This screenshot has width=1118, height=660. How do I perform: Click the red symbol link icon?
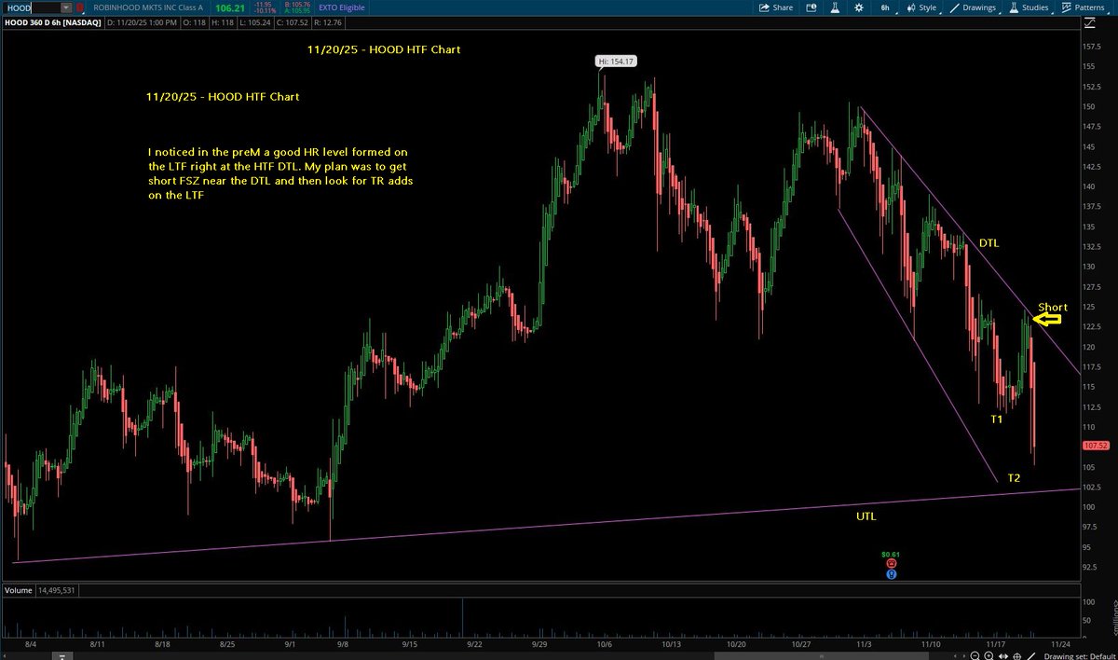coord(81,7)
